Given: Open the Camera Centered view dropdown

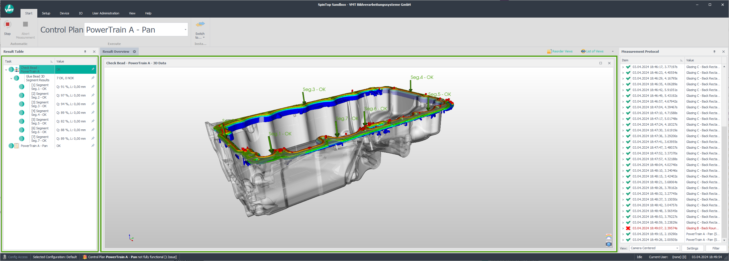Looking at the screenshot, I should pos(677,248).
